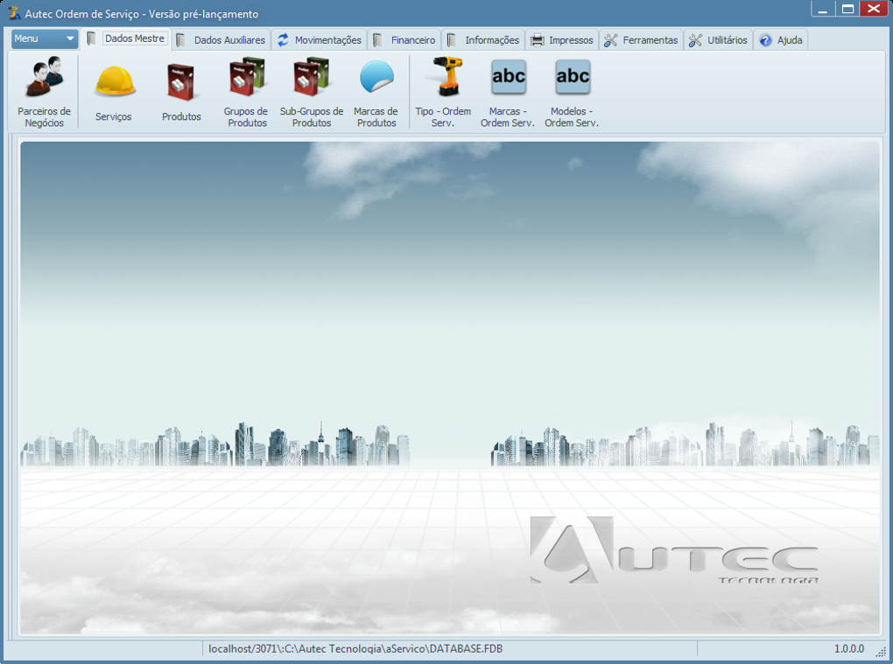Screen dimensions: 893x664
Task: Switch to Dados Auxiliares tab
Action: 221,40
